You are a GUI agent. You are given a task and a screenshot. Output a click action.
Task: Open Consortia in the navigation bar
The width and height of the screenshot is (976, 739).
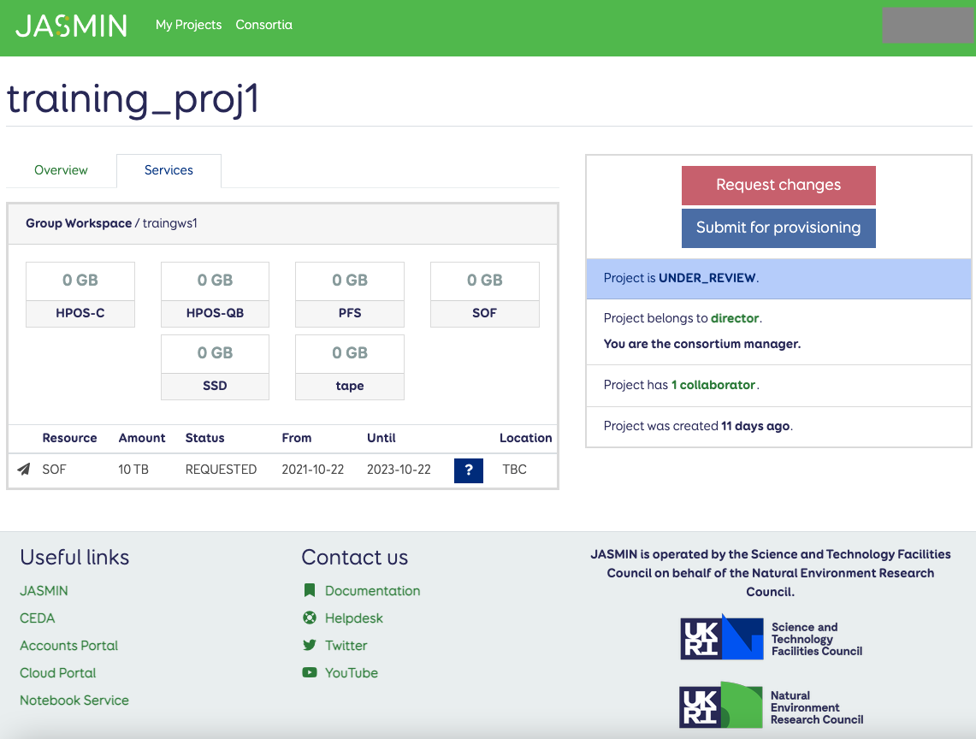pyautogui.click(x=263, y=25)
